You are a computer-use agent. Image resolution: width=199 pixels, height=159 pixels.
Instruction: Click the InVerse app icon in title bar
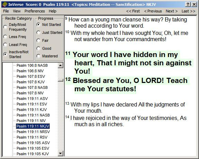point(5,4)
